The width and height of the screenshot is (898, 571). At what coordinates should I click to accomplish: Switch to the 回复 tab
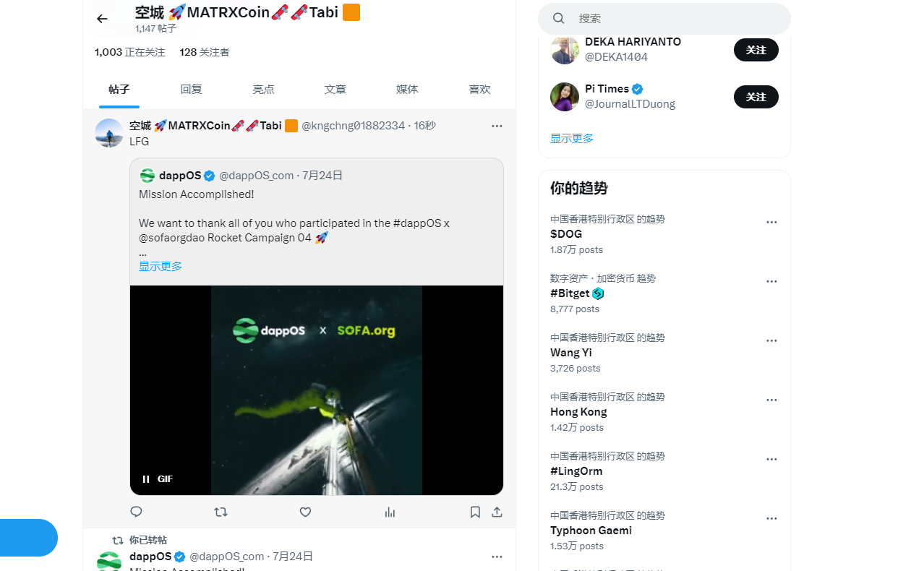(x=191, y=90)
